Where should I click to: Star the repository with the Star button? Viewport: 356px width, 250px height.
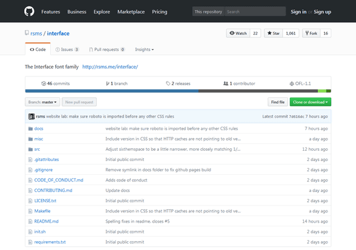click(273, 33)
